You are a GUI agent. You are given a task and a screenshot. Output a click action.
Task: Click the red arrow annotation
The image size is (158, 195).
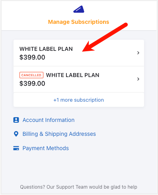105,37
